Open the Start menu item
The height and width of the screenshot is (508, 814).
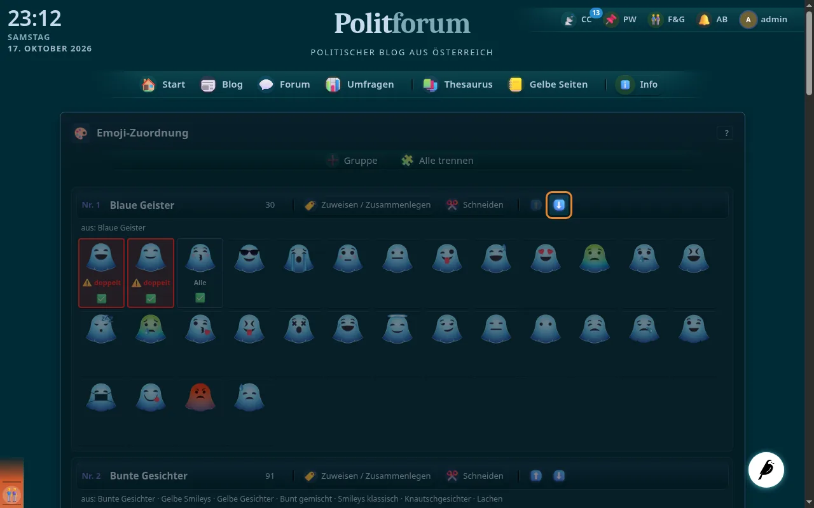point(163,84)
